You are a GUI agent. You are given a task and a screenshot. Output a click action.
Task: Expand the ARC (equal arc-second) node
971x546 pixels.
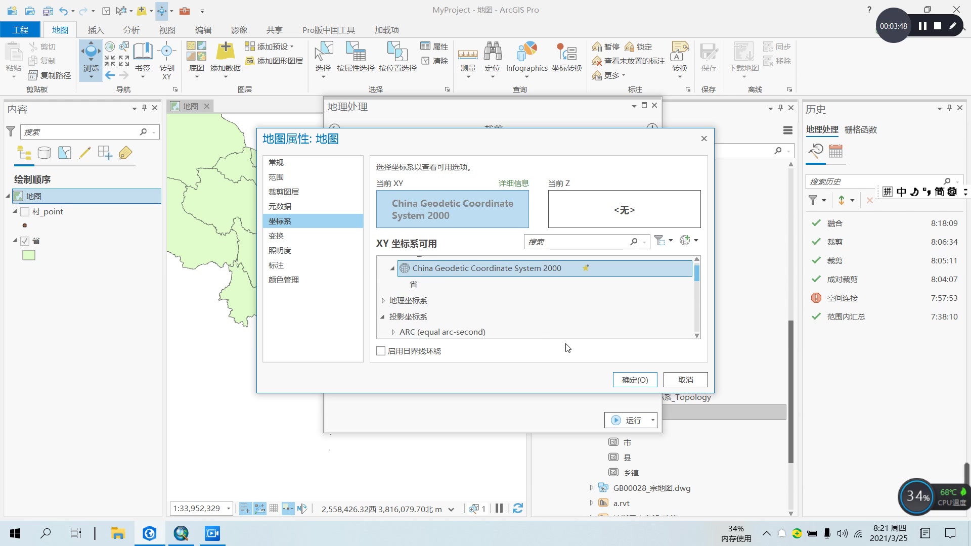[393, 332]
